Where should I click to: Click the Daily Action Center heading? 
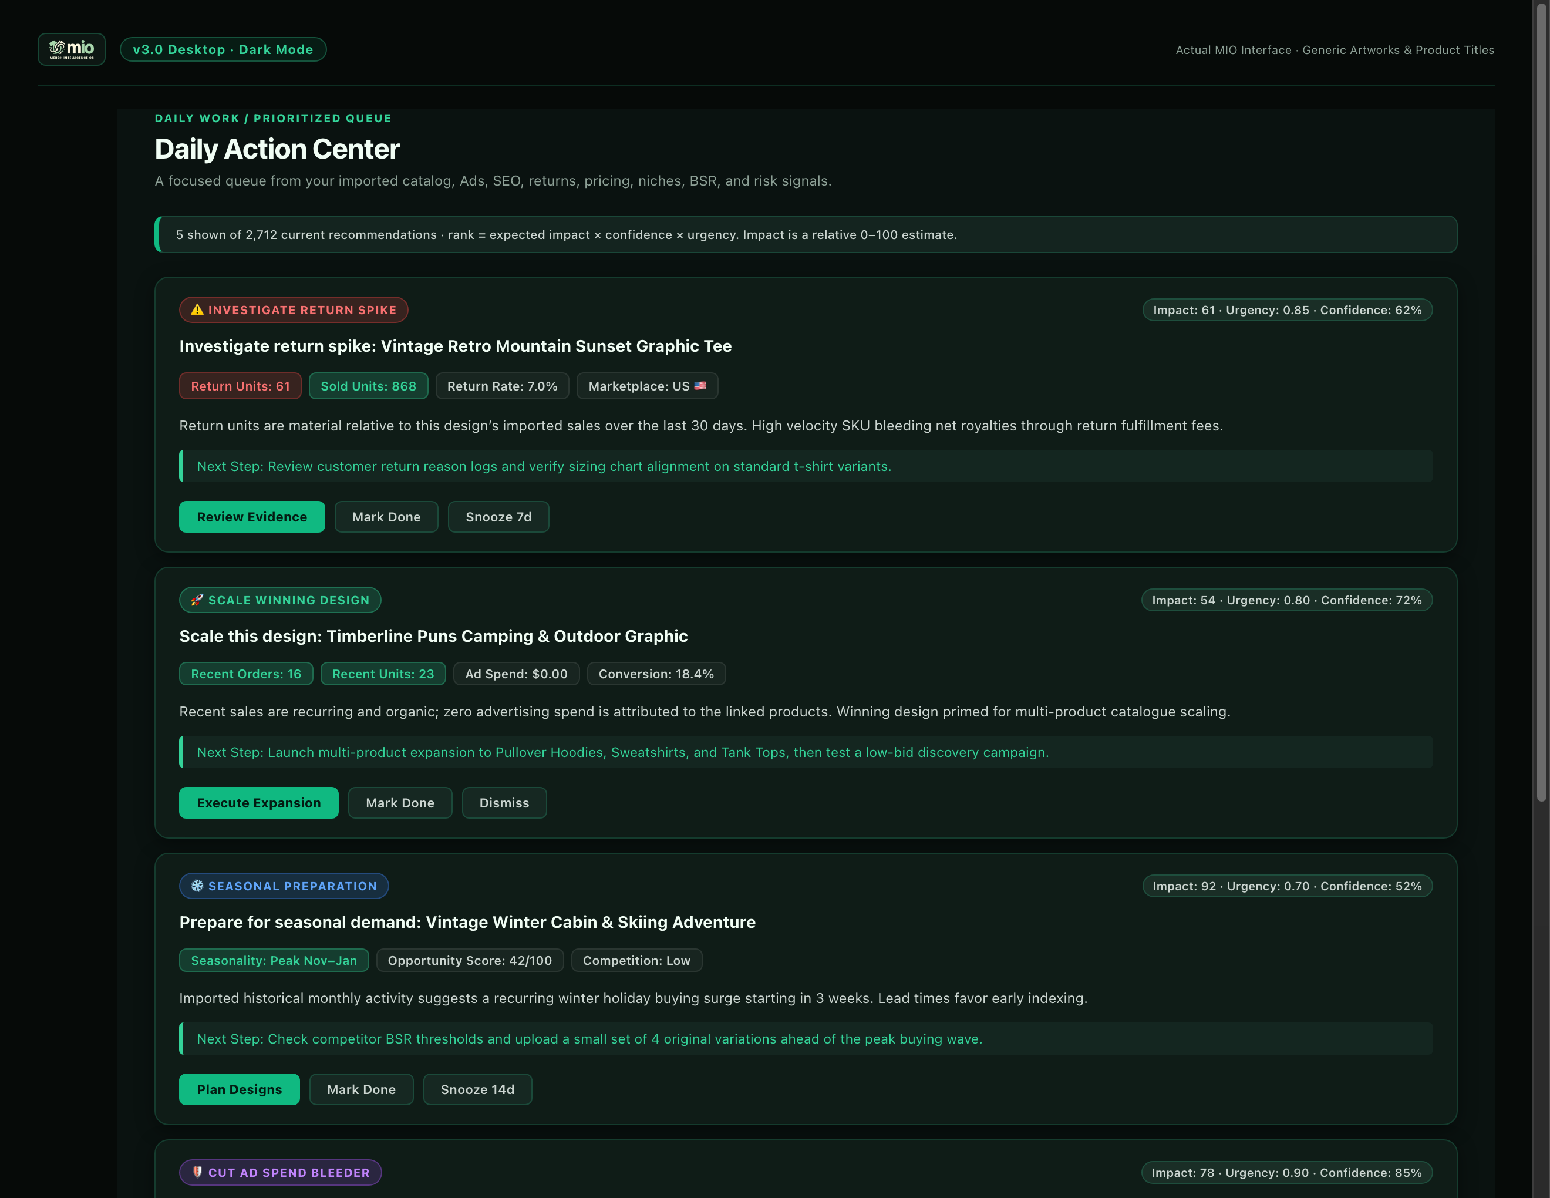point(277,149)
